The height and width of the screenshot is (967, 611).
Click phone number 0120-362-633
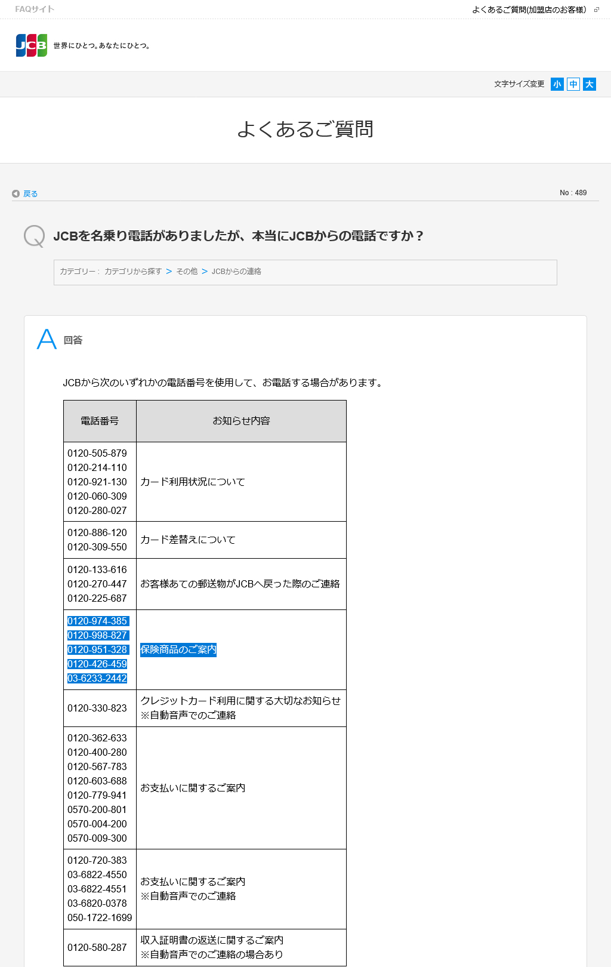tap(97, 738)
